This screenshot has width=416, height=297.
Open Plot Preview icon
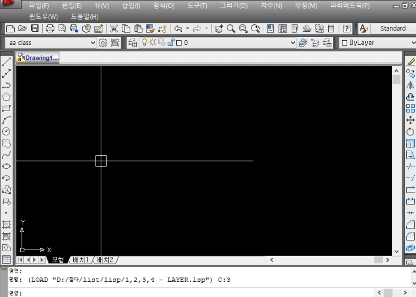click(x=62, y=28)
